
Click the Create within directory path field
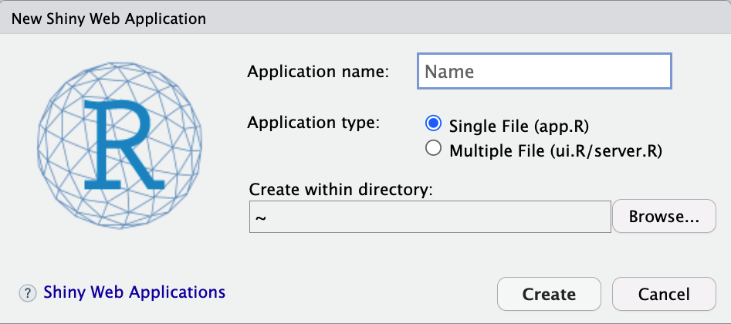tap(430, 217)
